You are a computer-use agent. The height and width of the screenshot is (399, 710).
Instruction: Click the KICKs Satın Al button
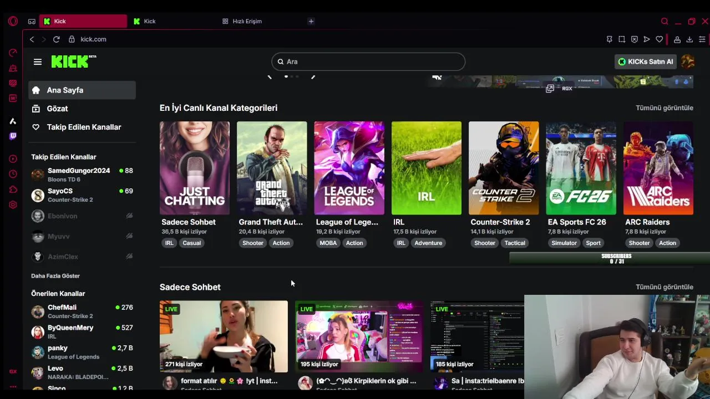[x=646, y=62]
